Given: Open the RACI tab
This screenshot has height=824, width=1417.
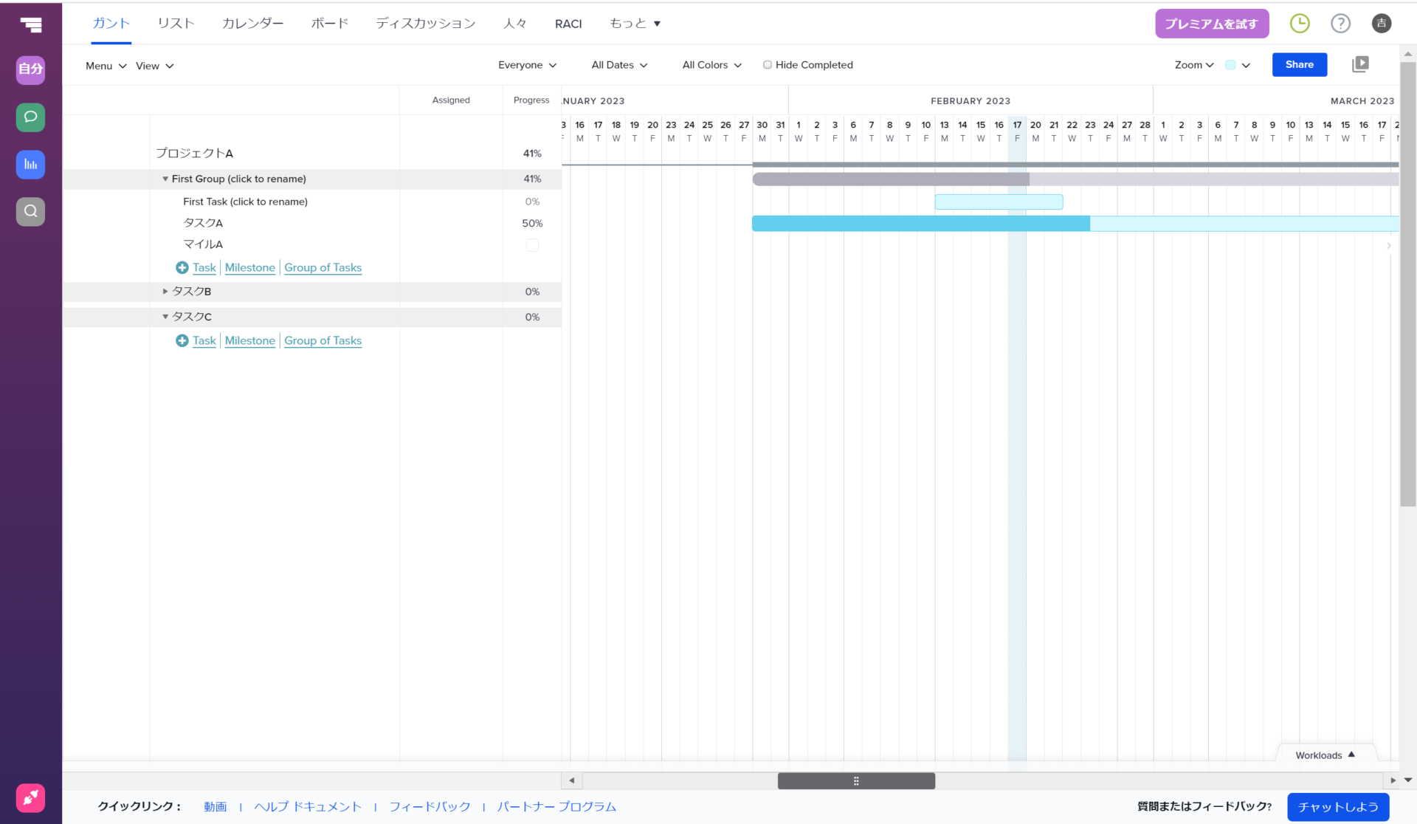Looking at the screenshot, I should point(568,24).
